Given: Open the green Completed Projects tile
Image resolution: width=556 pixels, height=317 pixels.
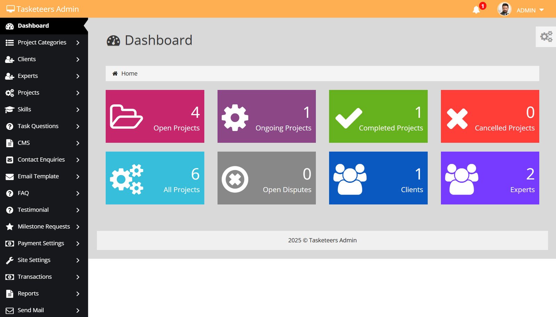Looking at the screenshot, I should [x=378, y=116].
